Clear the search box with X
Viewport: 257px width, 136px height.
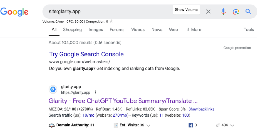click(208, 12)
